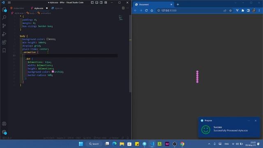Open the Customize Layout control
The image size is (263, 148).
(x=106, y=2)
